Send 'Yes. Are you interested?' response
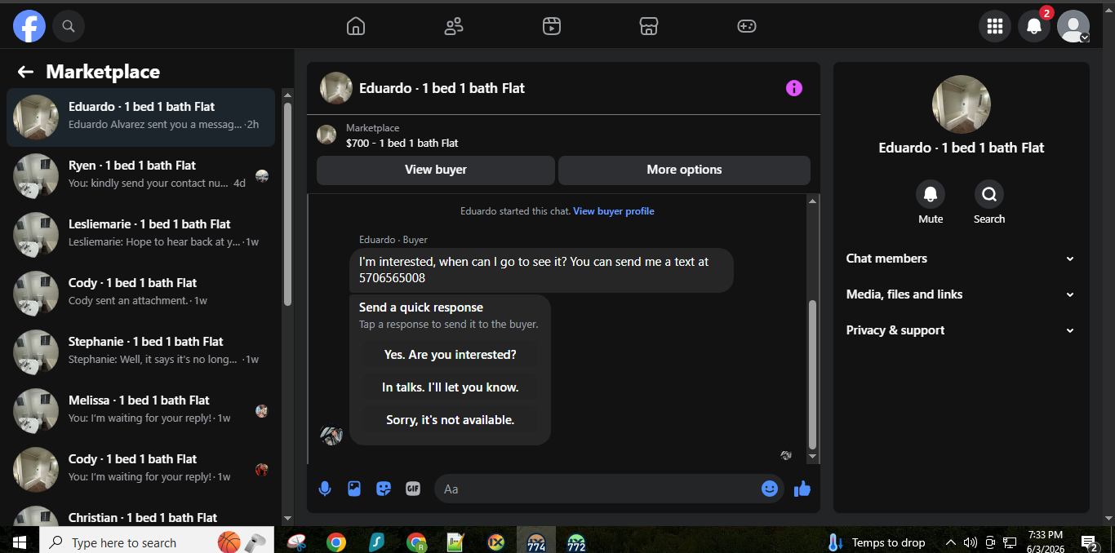Screen dimensions: 1115x553 point(450,355)
